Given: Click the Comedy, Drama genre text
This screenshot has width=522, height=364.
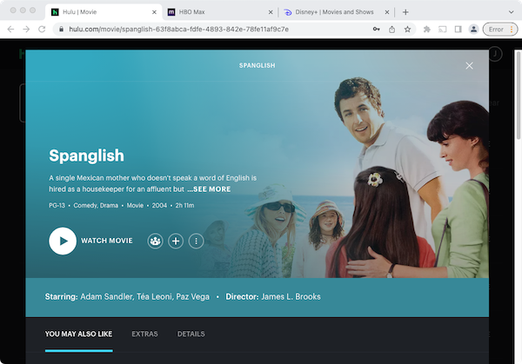Looking at the screenshot, I should click(96, 205).
